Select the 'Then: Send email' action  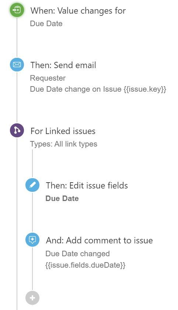tap(63, 65)
